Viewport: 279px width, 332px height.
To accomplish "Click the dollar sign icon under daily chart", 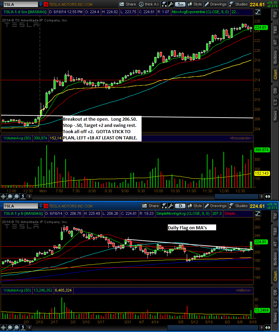I will coord(23,328).
